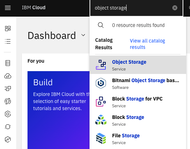This screenshot has height=149, width=190.
Task: Open the Kubernetes hexagon icon in the sidebar
Action: point(8,114)
